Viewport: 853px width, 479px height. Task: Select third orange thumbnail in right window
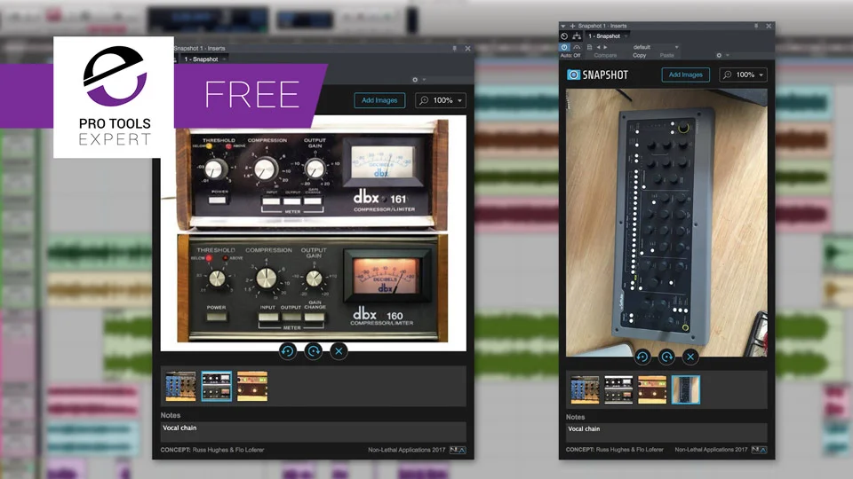coord(652,389)
